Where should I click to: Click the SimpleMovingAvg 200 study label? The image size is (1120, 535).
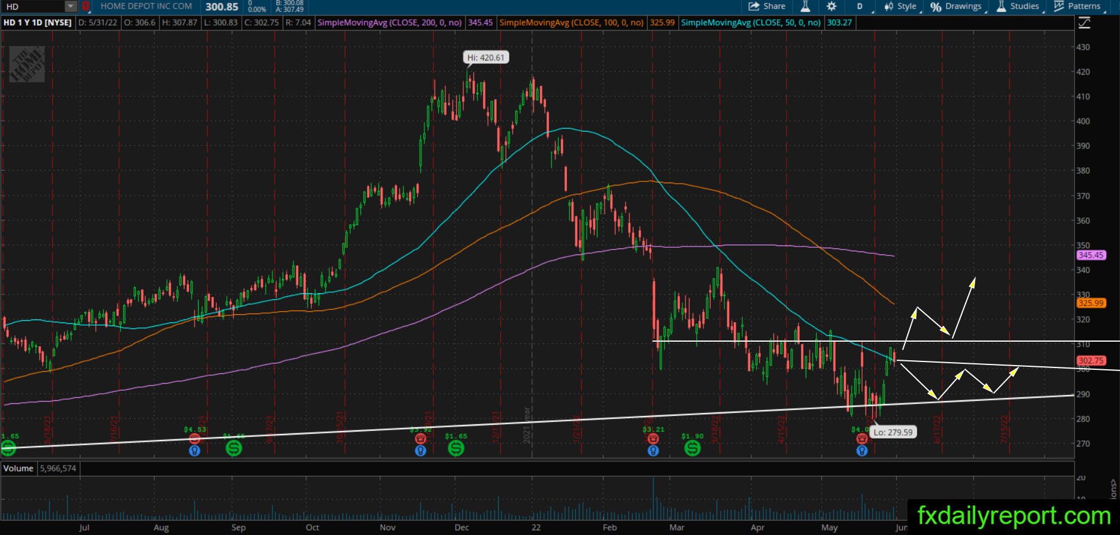390,23
